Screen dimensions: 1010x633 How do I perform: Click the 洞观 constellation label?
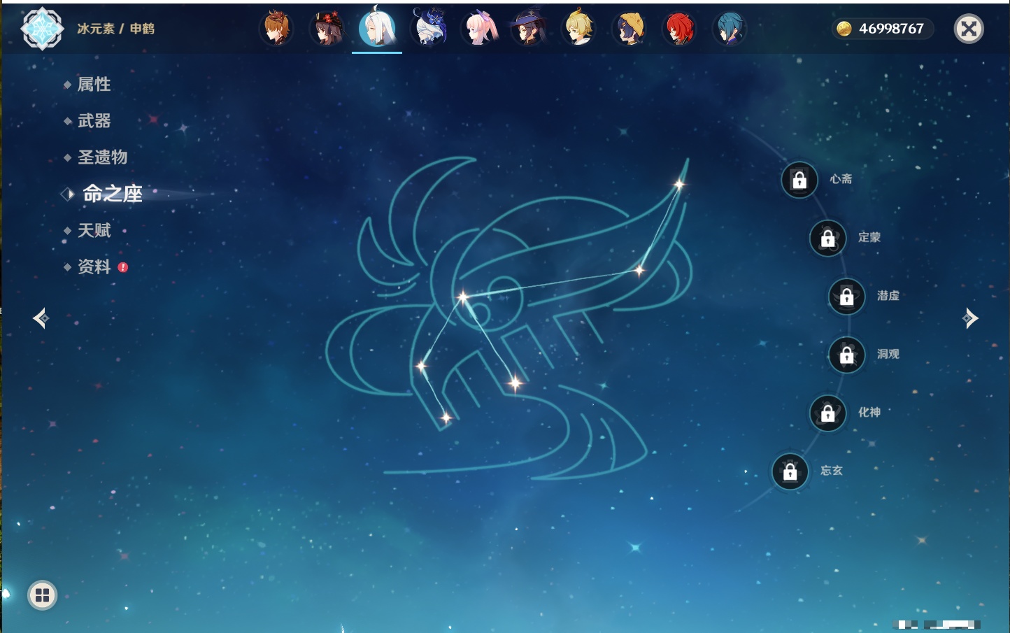[888, 354]
